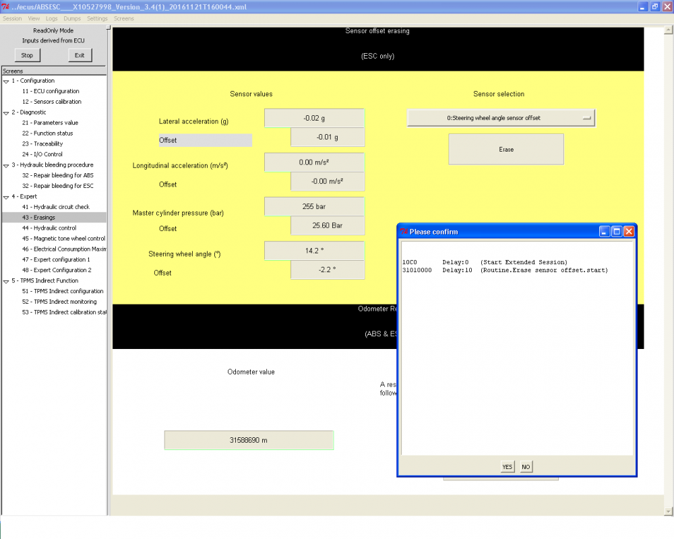Open the Settings menu
The width and height of the screenshot is (674, 539).
click(97, 18)
